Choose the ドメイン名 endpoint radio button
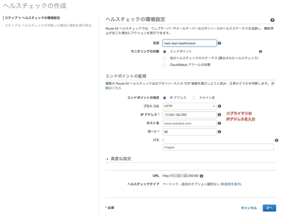The width and height of the screenshot is (281, 214). pos(194,98)
